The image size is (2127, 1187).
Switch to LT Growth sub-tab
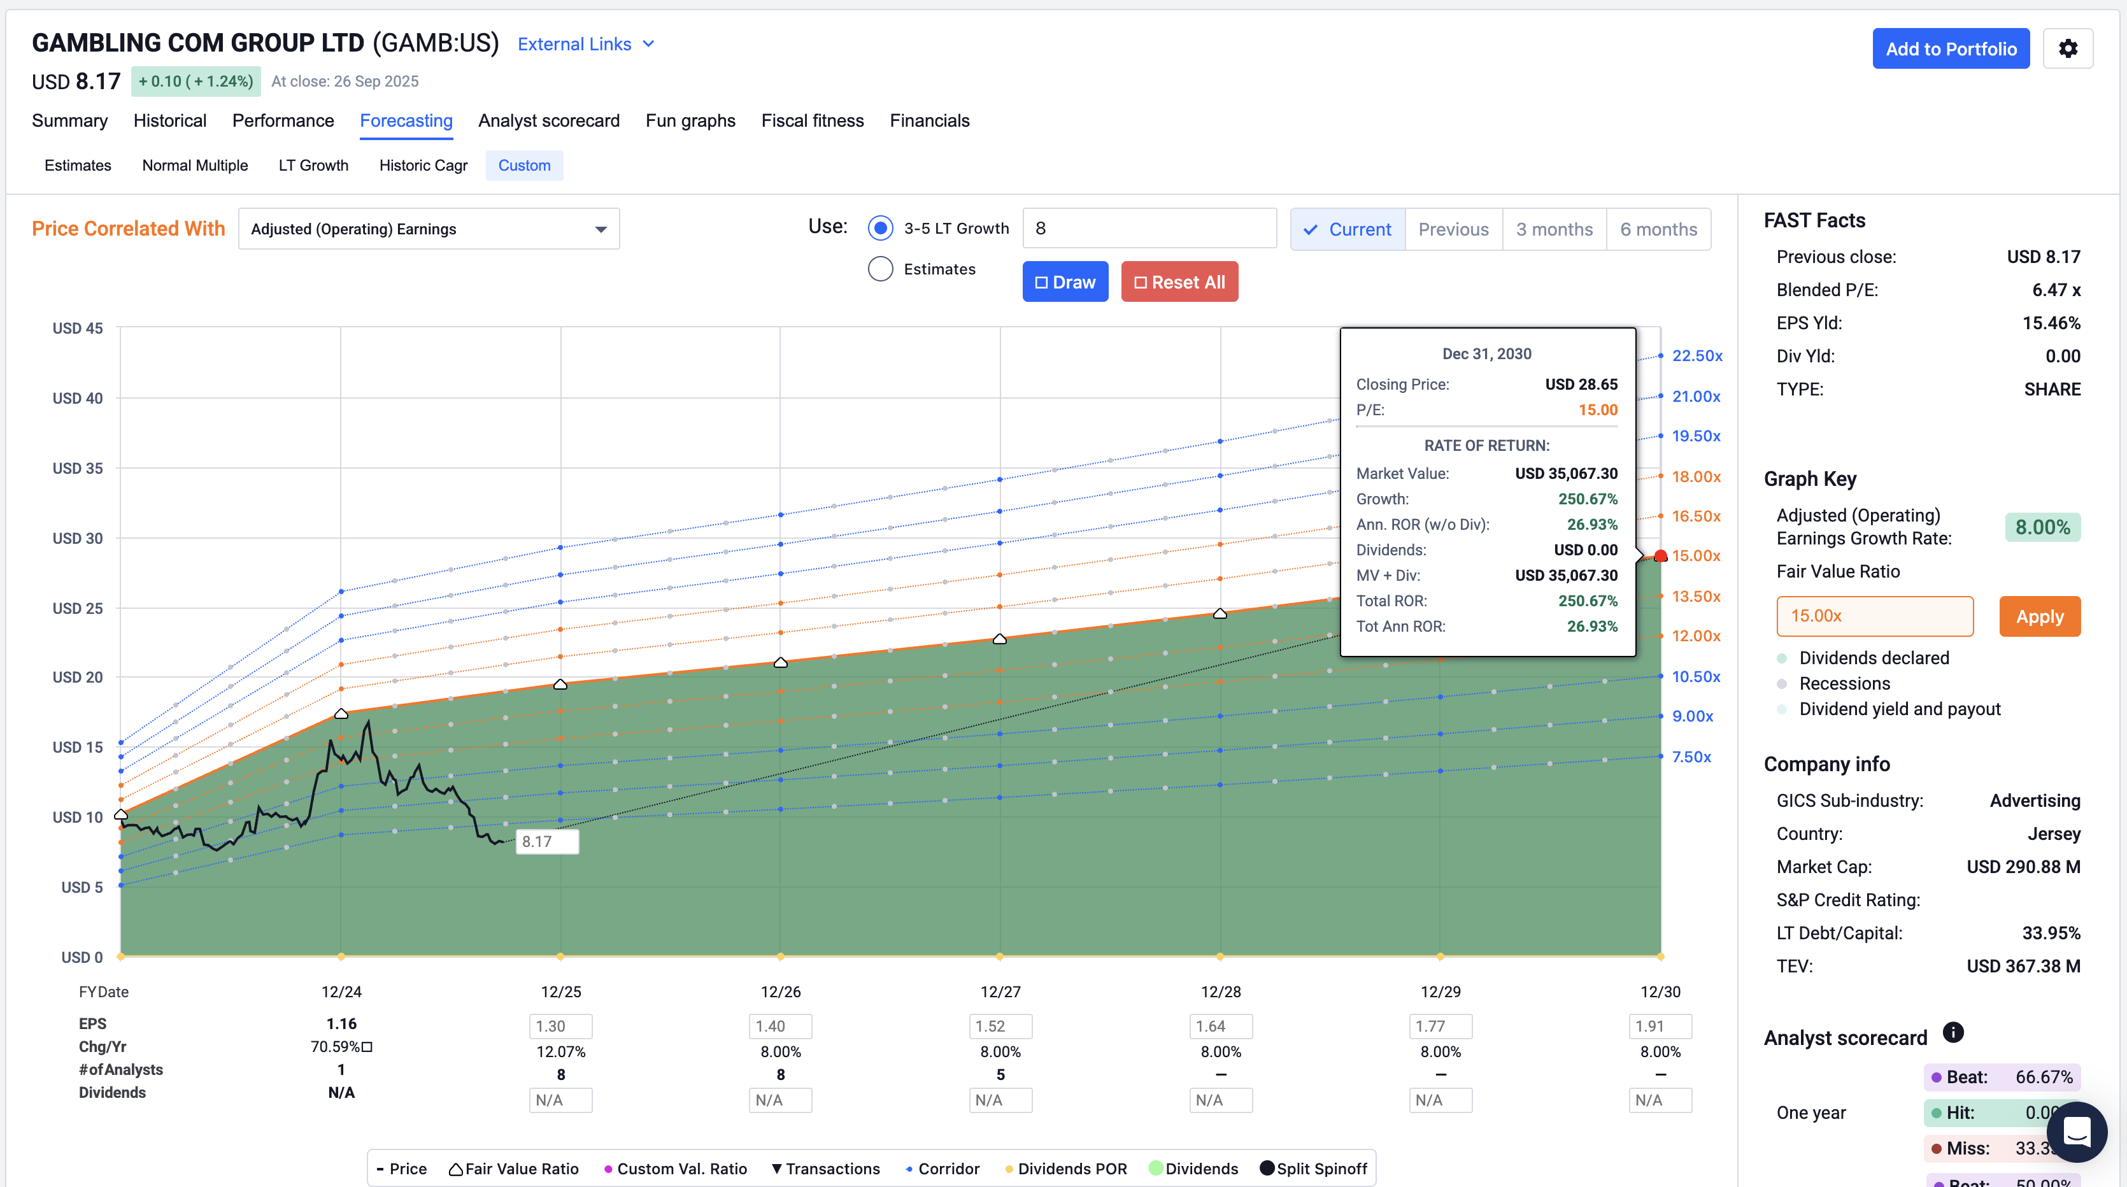(313, 165)
